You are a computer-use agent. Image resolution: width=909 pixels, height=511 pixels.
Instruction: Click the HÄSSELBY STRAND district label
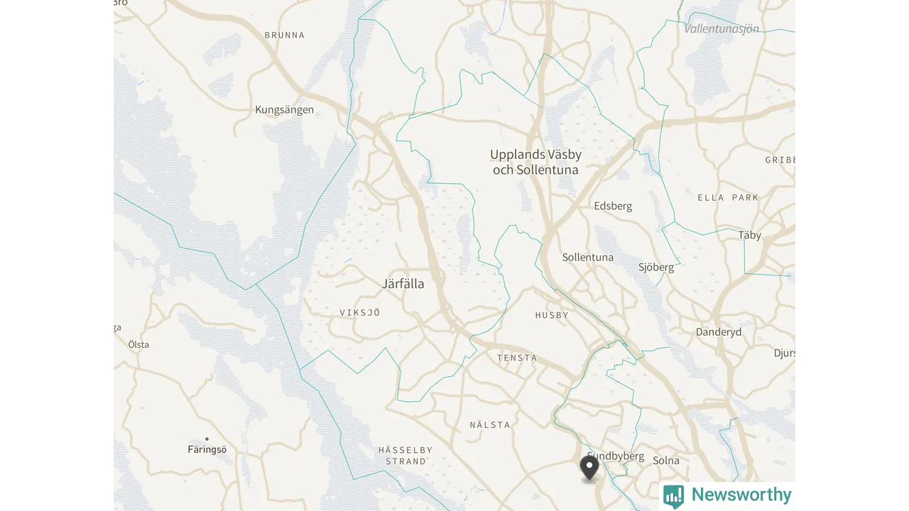pyautogui.click(x=405, y=456)
